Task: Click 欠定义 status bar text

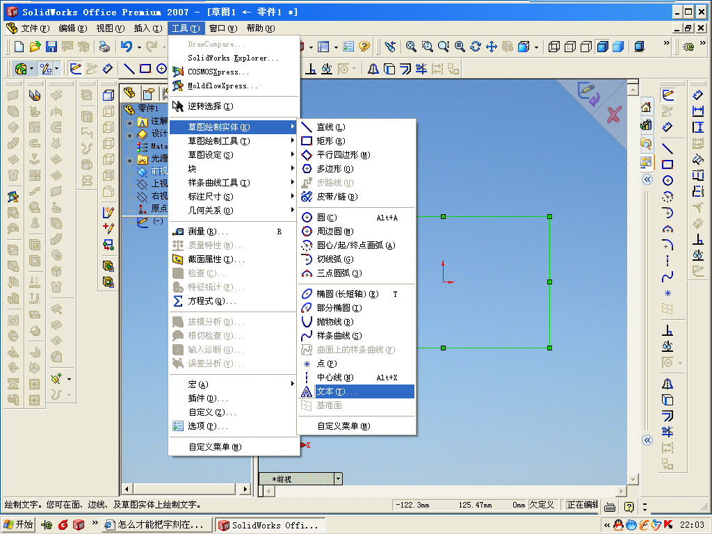Action: click(x=542, y=505)
